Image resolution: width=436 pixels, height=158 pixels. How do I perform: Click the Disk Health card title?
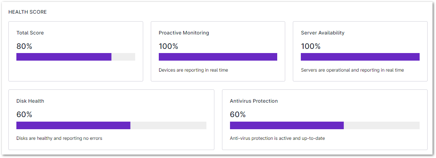(30, 101)
